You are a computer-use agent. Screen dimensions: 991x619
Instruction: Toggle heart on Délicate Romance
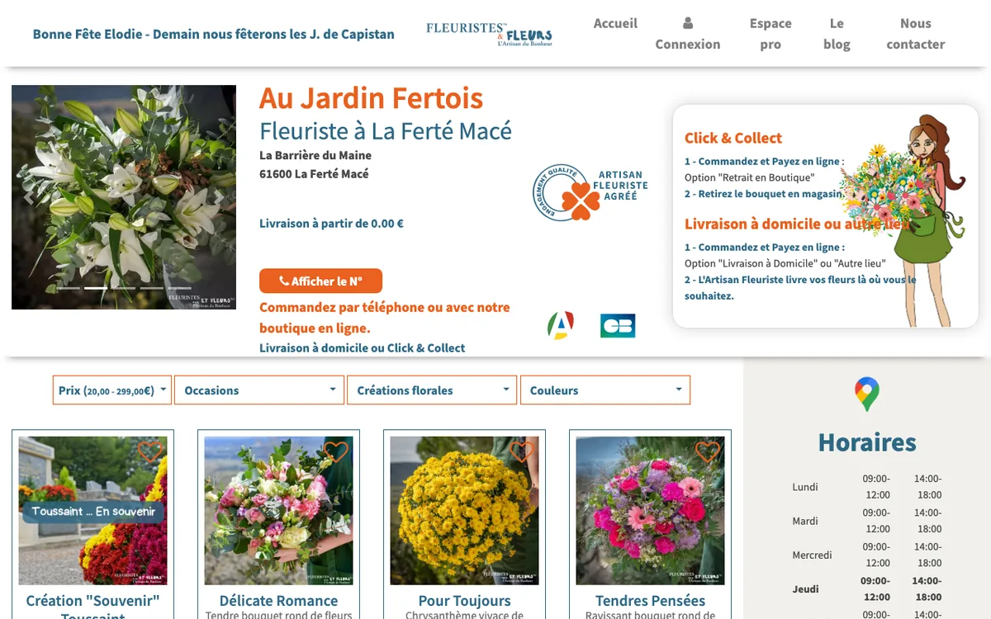336,451
